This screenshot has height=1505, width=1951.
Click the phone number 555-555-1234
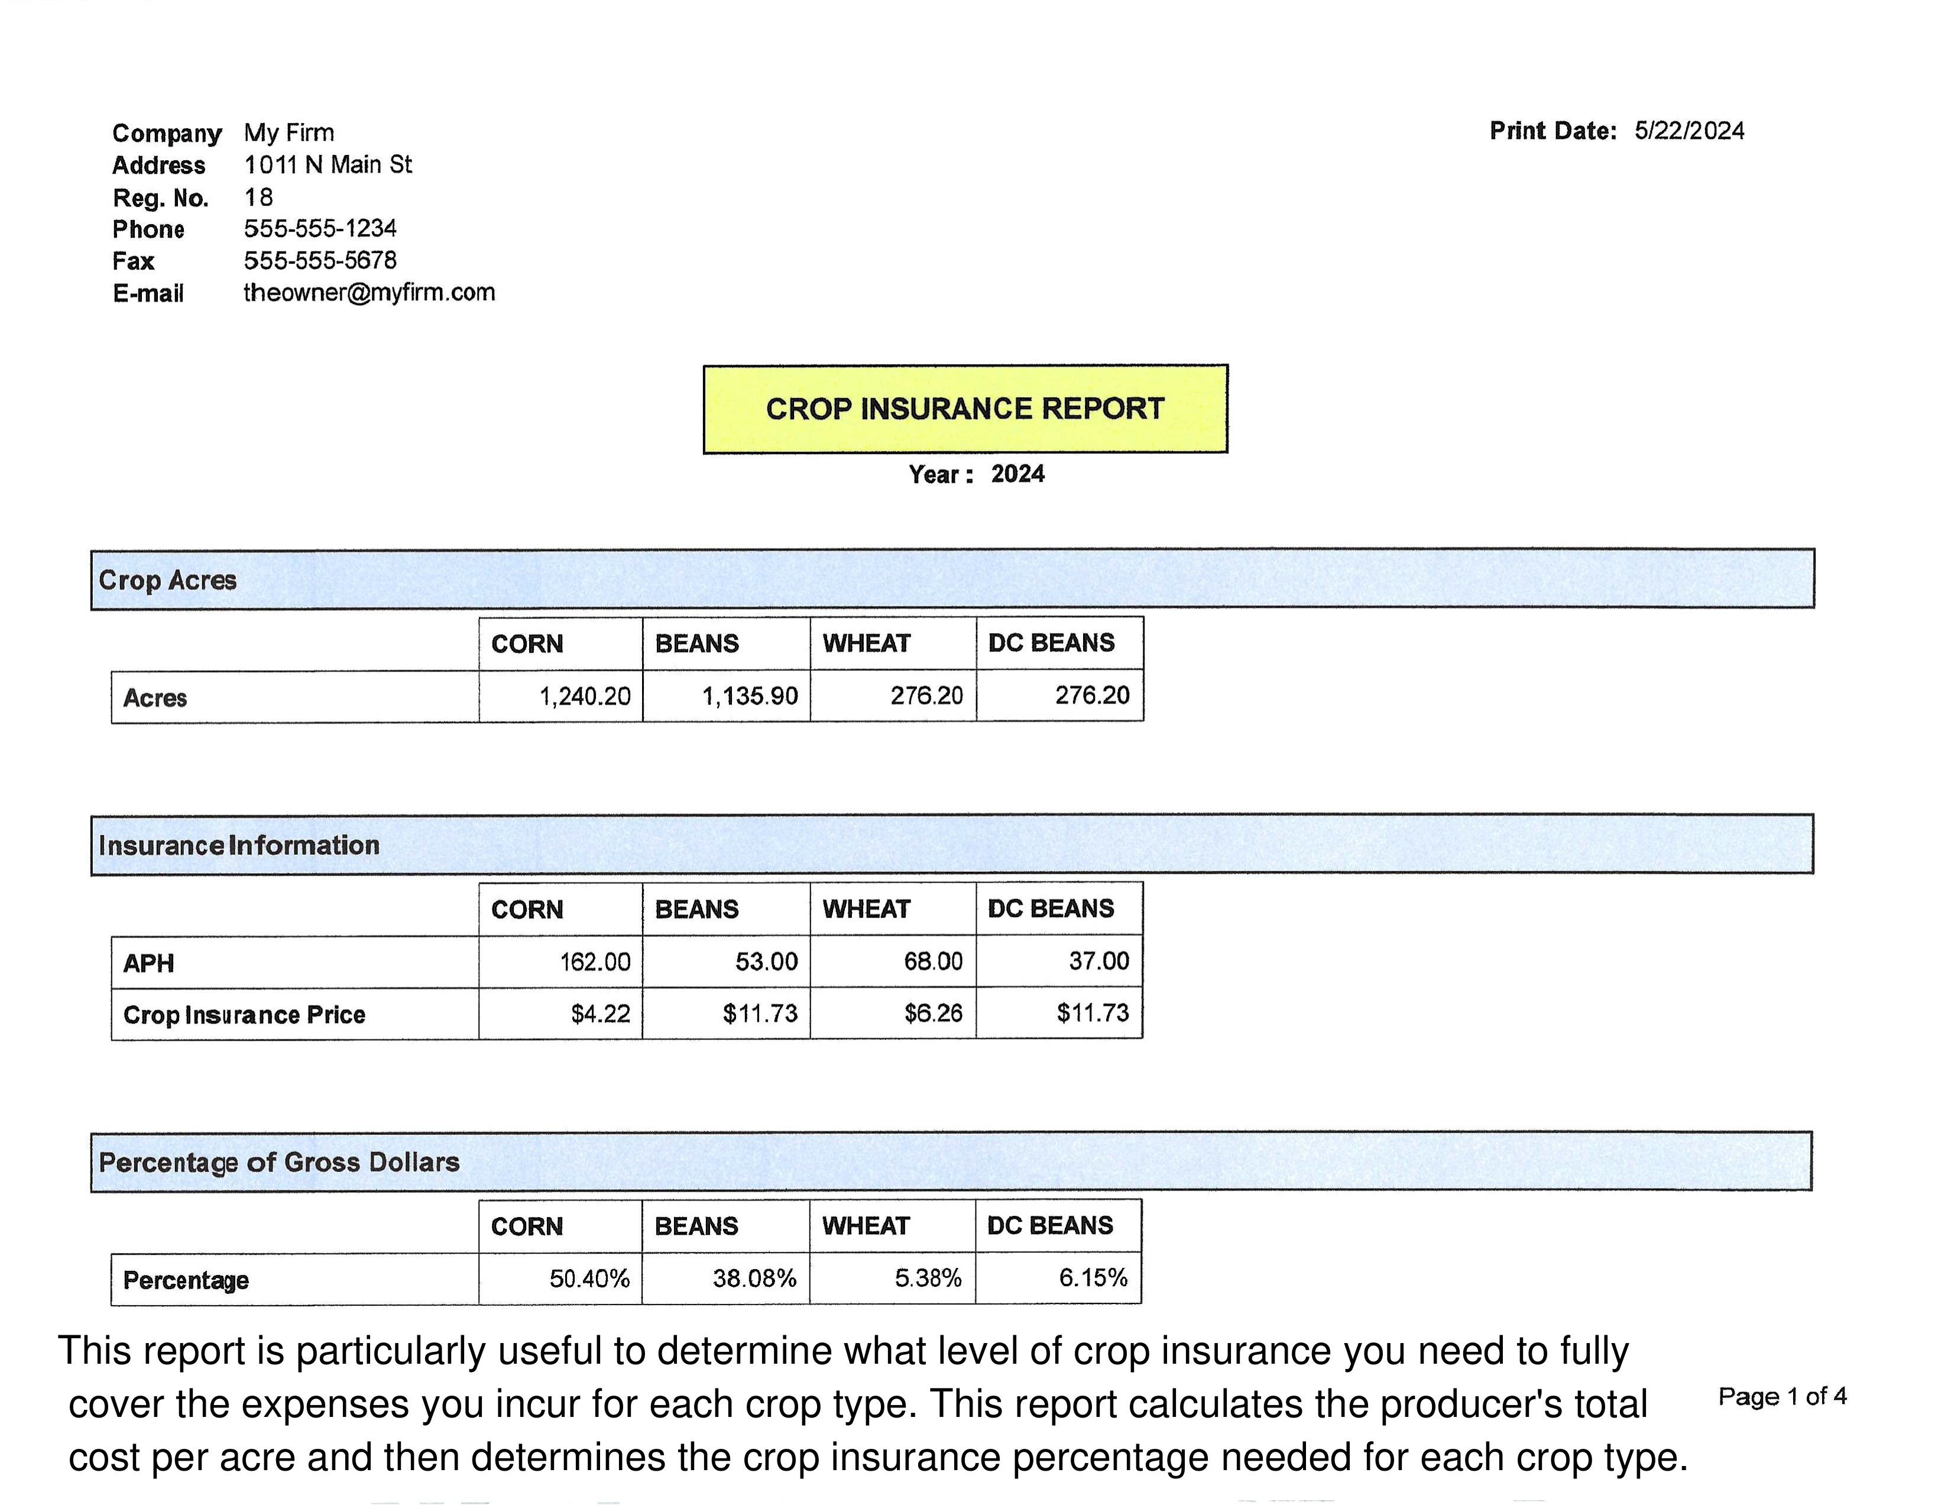[x=320, y=229]
